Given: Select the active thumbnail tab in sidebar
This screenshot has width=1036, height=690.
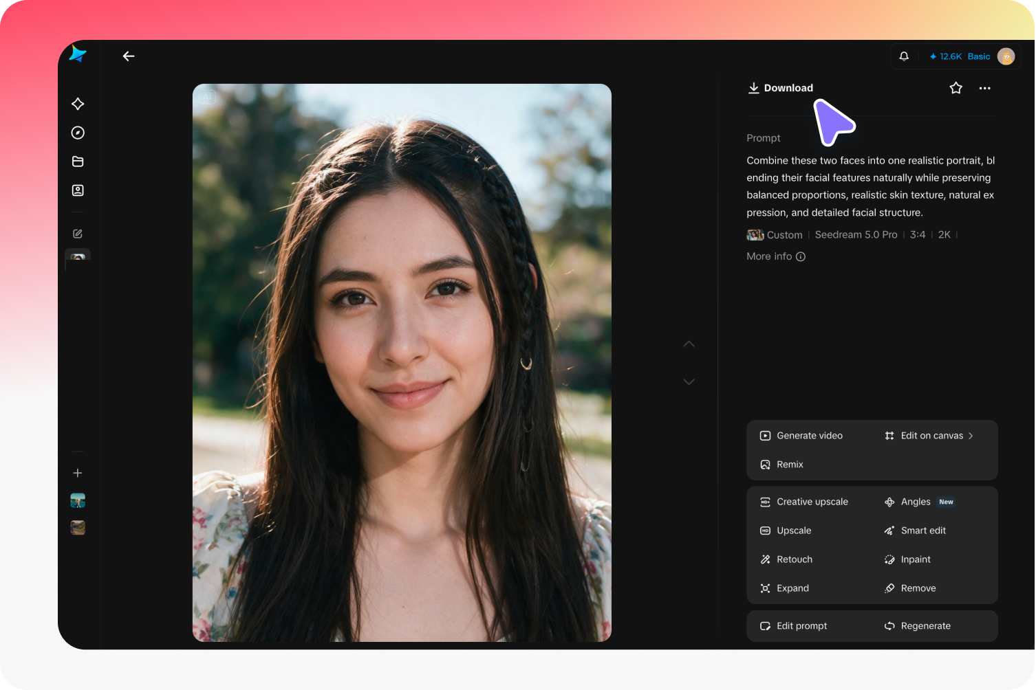Looking at the screenshot, I should click(78, 257).
